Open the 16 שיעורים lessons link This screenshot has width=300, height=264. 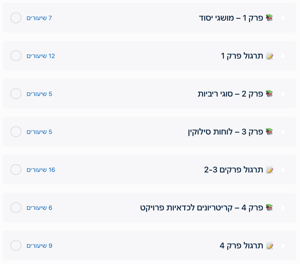41,170
